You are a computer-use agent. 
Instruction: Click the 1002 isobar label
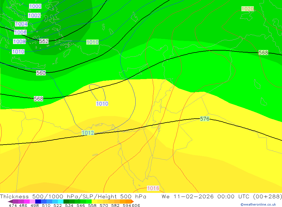click(x=34, y=15)
